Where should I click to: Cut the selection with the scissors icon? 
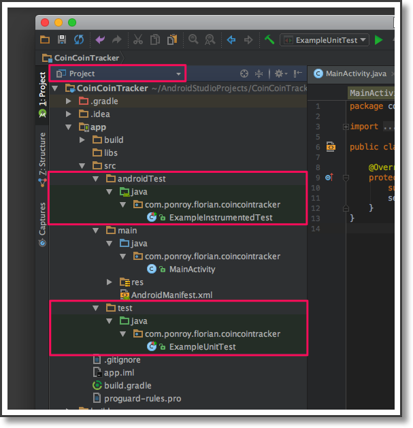[138, 40]
